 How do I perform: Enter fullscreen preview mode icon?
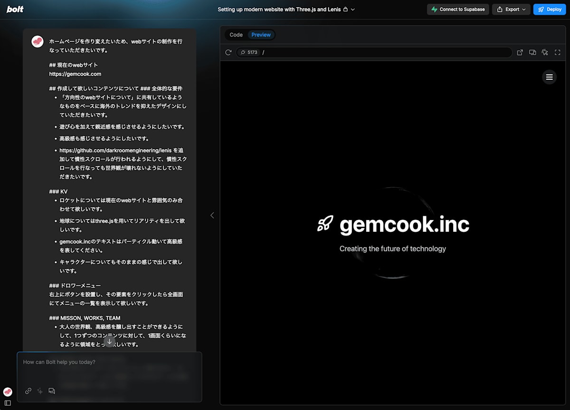click(558, 52)
